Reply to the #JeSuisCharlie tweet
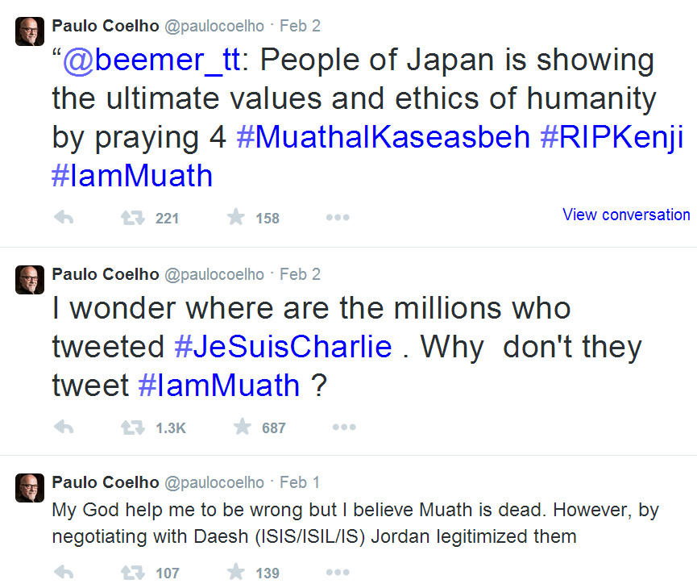 [63, 427]
